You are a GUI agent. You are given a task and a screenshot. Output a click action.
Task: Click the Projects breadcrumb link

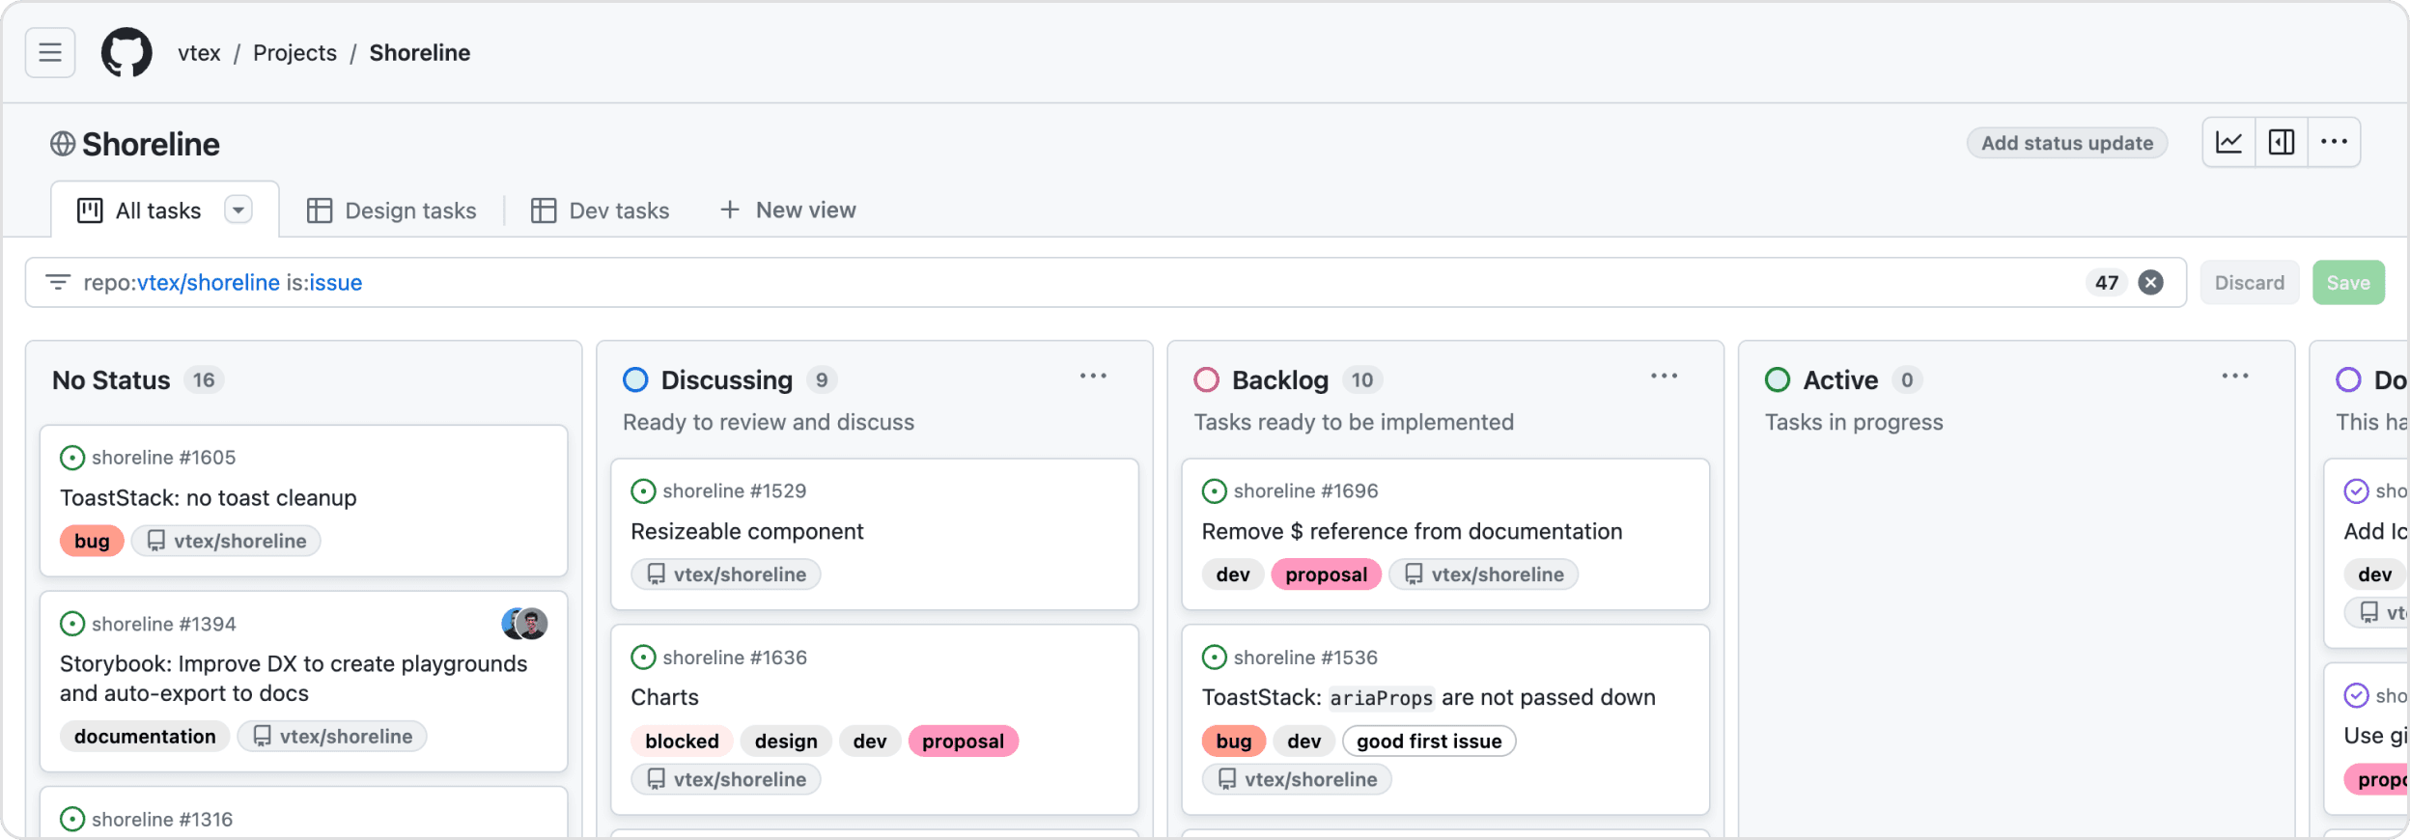click(294, 53)
